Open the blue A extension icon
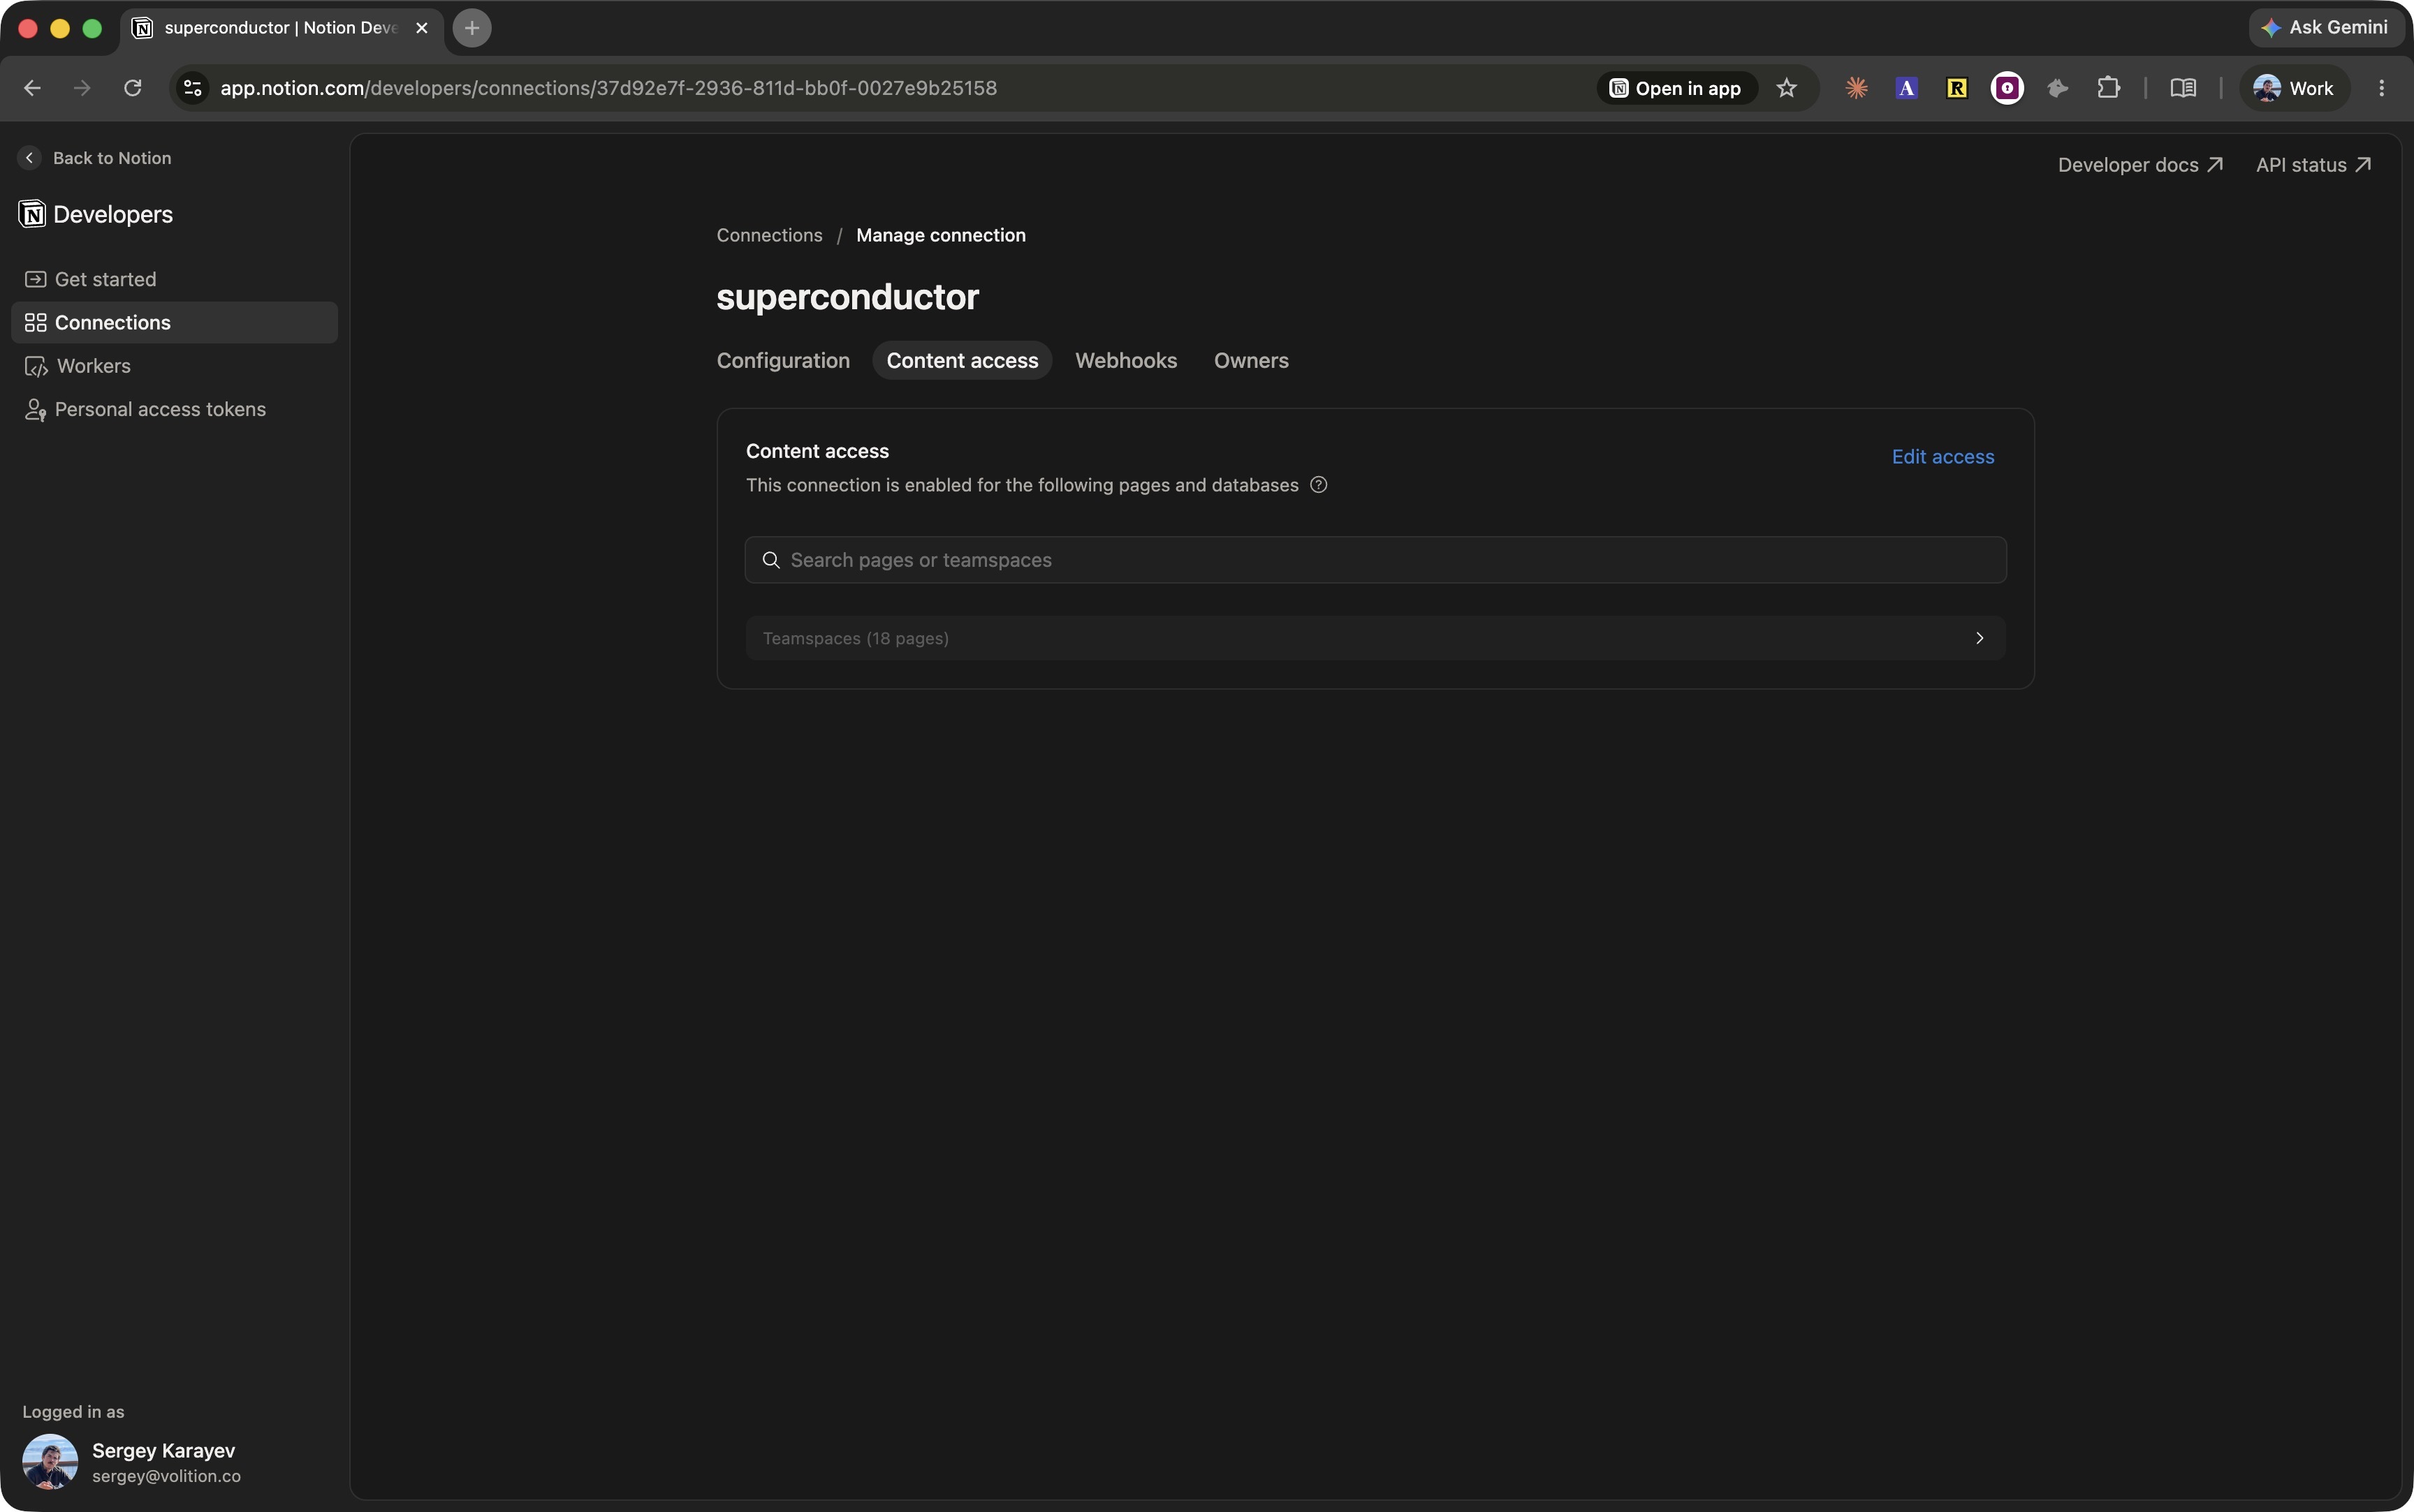 coord(1907,88)
